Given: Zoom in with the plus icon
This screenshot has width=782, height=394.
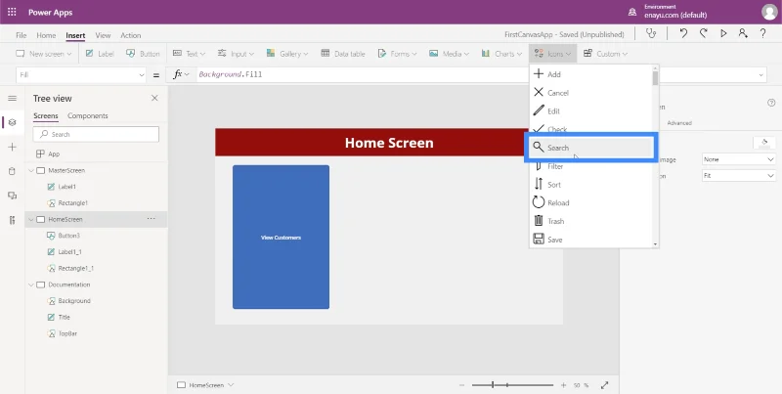Looking at the screenshot, I should [564, 385].
